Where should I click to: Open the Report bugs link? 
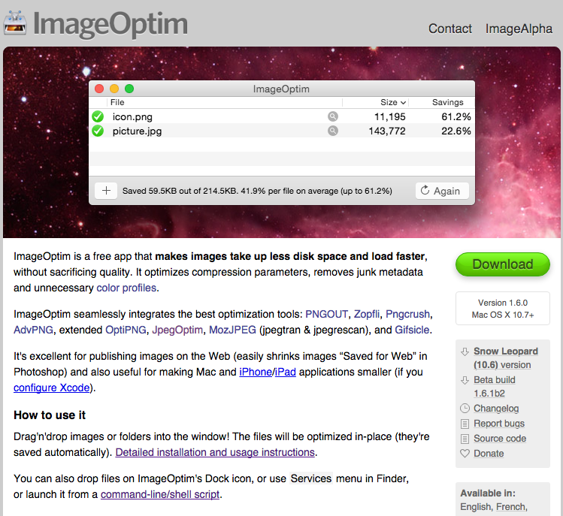click(x=499, y=424)
